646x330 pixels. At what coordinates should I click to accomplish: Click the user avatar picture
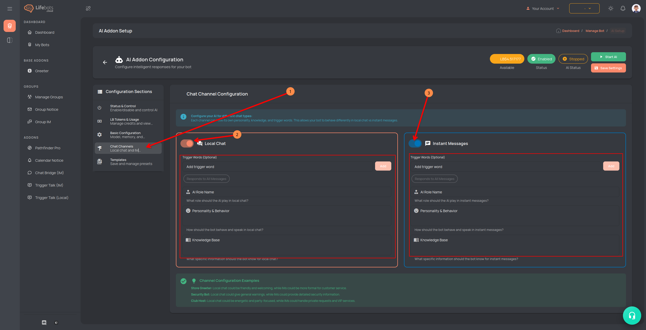pos(636,8)
